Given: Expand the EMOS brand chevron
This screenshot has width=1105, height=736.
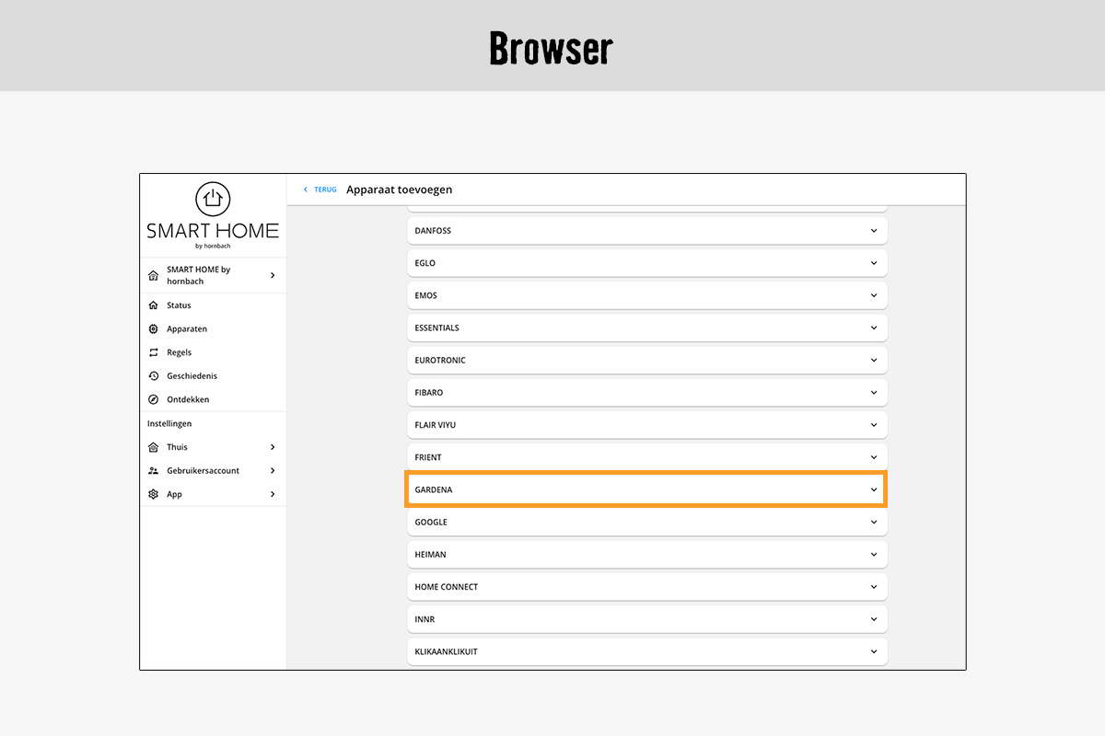Looking at the screenshot, I should click(874, 295).
